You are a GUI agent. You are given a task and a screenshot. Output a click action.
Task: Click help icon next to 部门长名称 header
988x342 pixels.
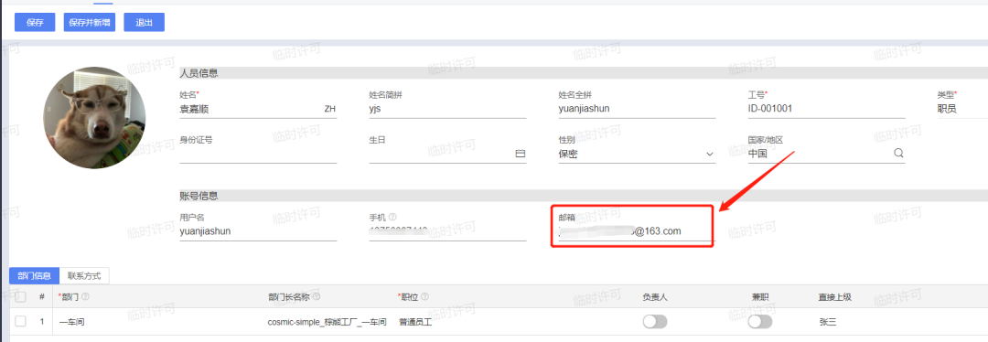[x=316, y=296]
